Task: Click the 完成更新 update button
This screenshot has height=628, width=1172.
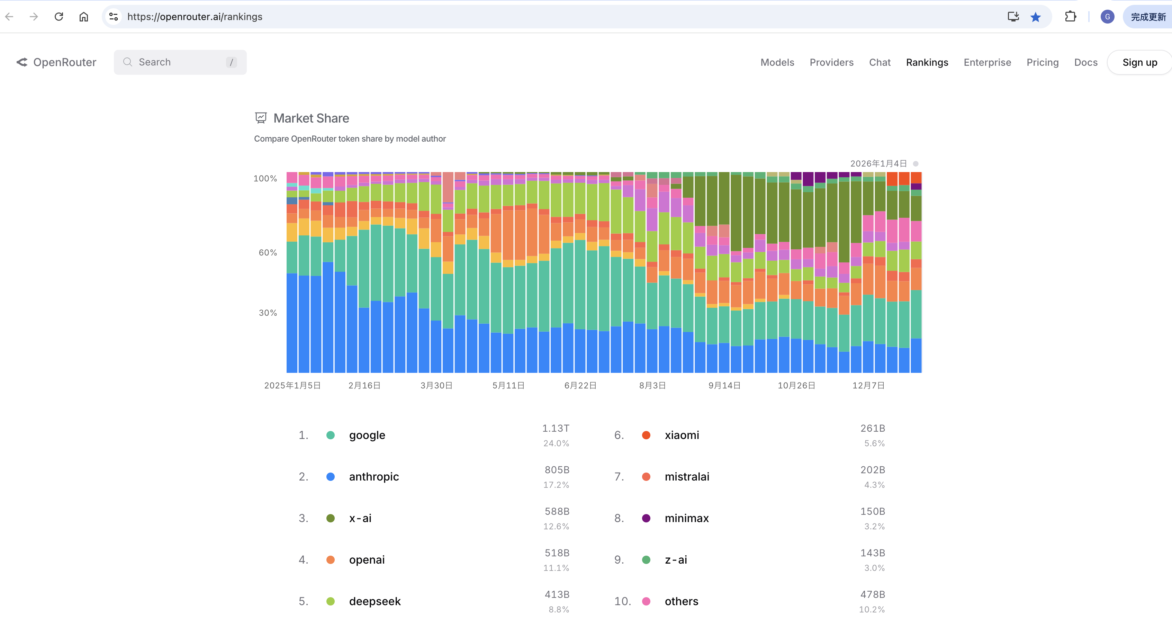Action: click(x=1148, y=17)
